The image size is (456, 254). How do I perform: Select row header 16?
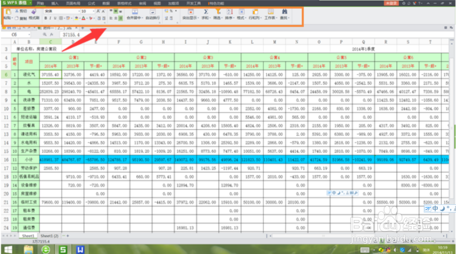[x=6, y=160]
